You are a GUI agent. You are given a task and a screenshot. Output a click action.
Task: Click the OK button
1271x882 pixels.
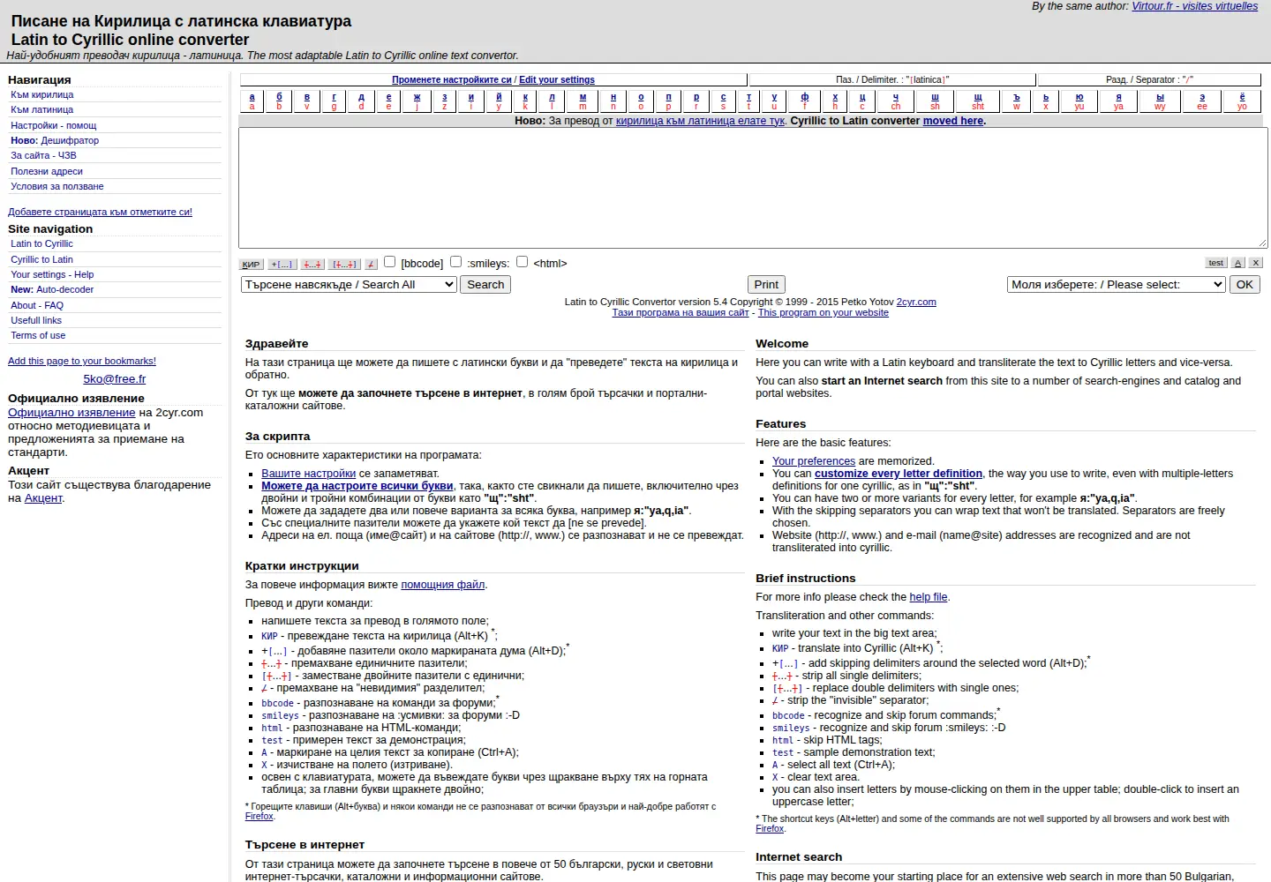[x=1245, y=284]
